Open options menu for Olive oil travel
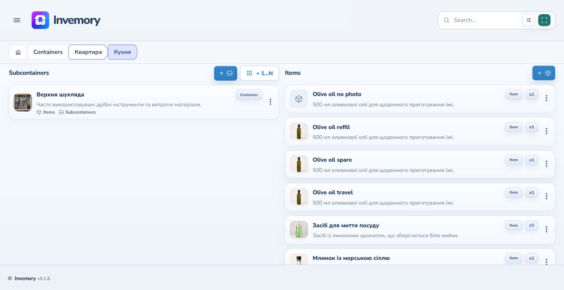564x290 pixels. coord(546,197)
